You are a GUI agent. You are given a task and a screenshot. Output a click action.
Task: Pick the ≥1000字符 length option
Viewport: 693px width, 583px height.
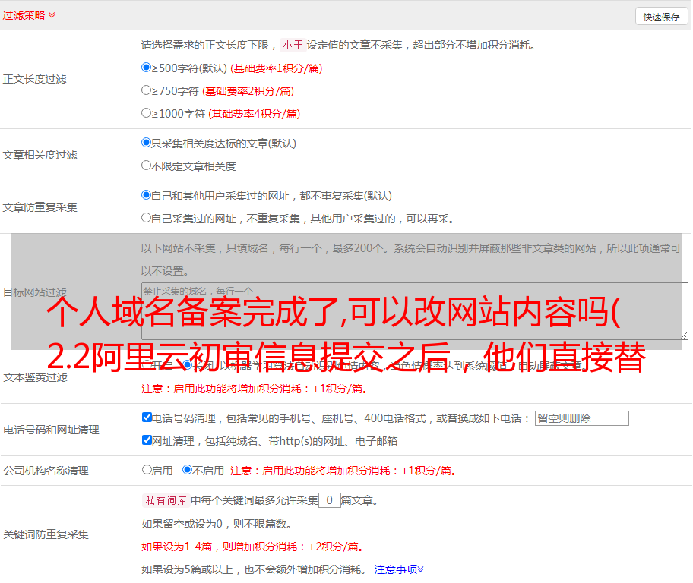[147, 112]
